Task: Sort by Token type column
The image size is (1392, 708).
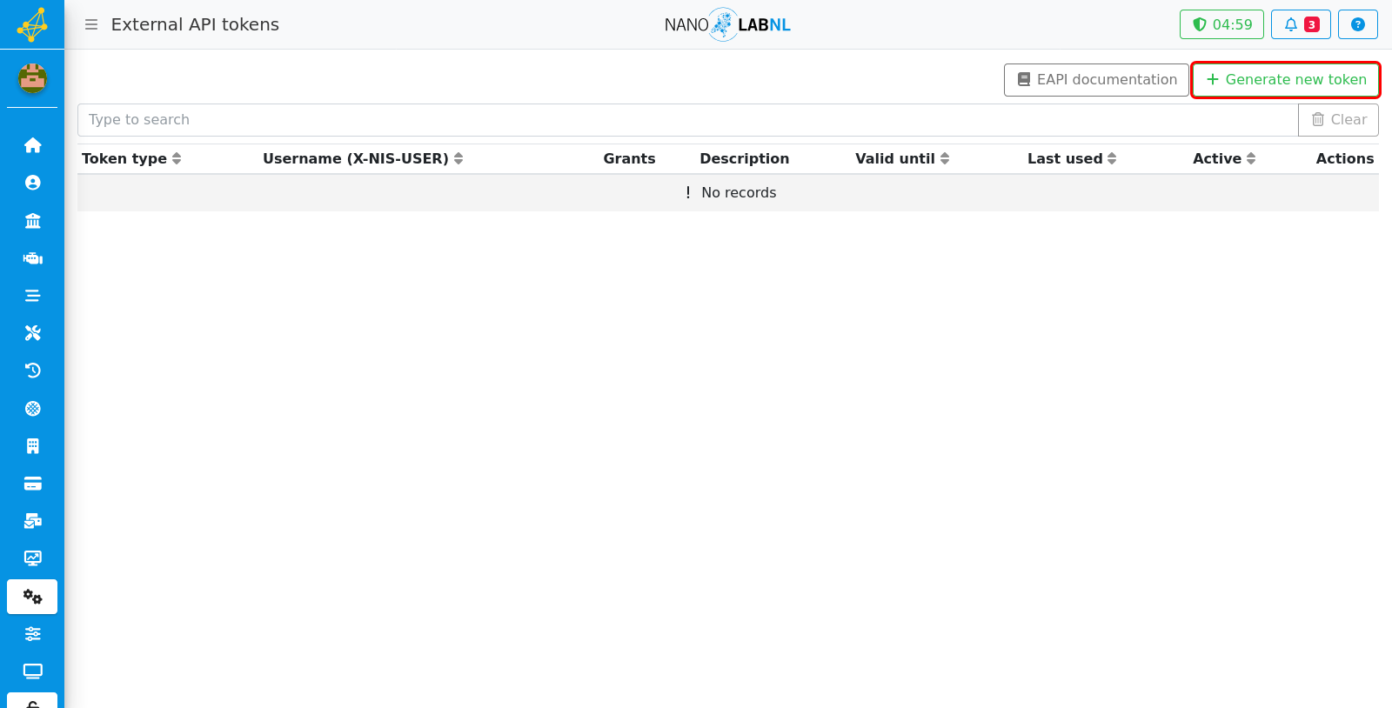Action: (131, 158)
